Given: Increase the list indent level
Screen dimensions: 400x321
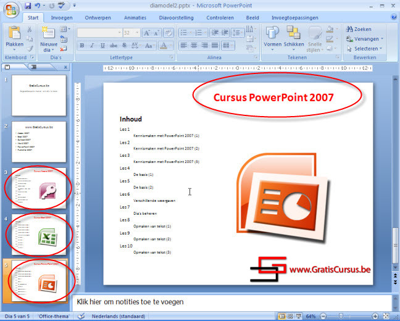Looking at the screenshot, I should [225, 33].
